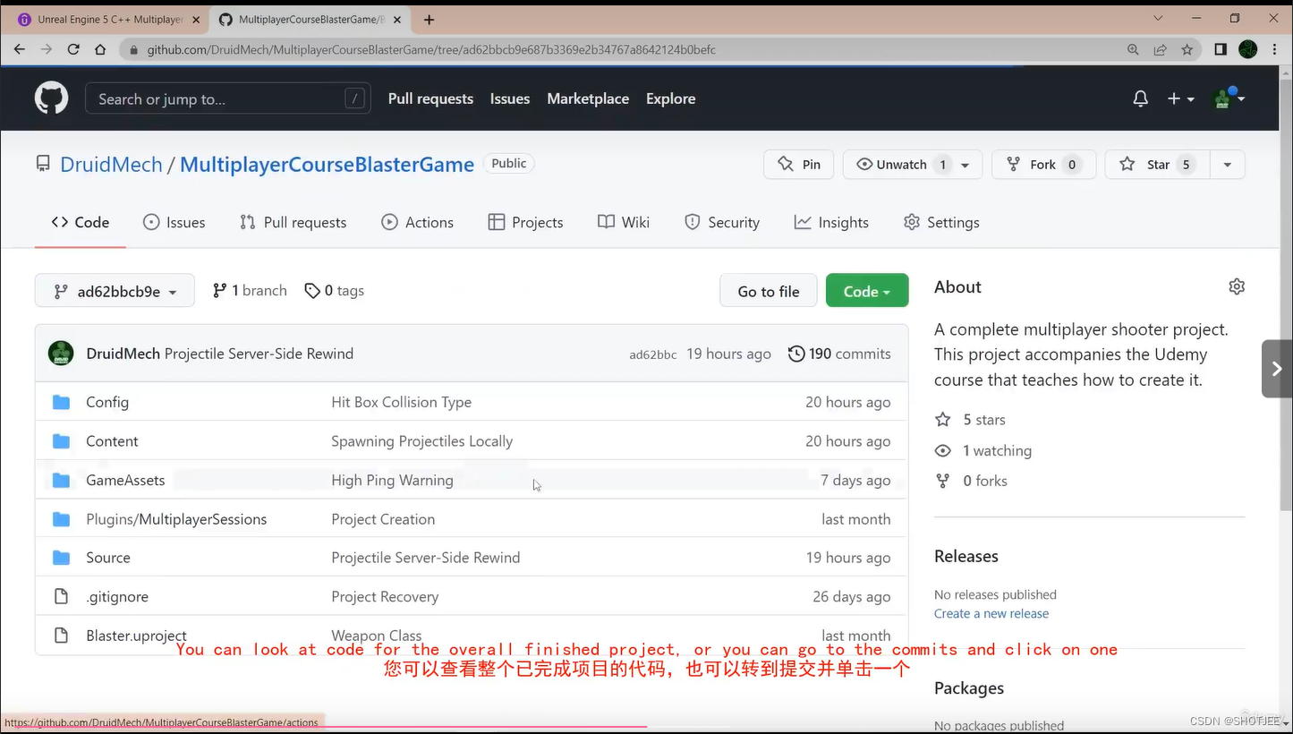Select the Projects repository tab
The height and width of the screenshot is (734, 1293).
click(526, 223)
